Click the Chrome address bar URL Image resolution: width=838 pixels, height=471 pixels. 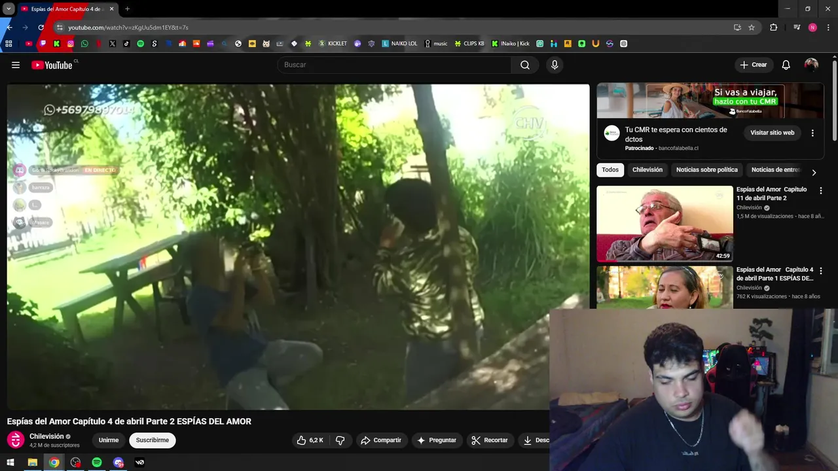[x=128, y=27]
